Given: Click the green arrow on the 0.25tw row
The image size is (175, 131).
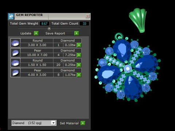Looking at the screenshot, I should click(79, 65).
